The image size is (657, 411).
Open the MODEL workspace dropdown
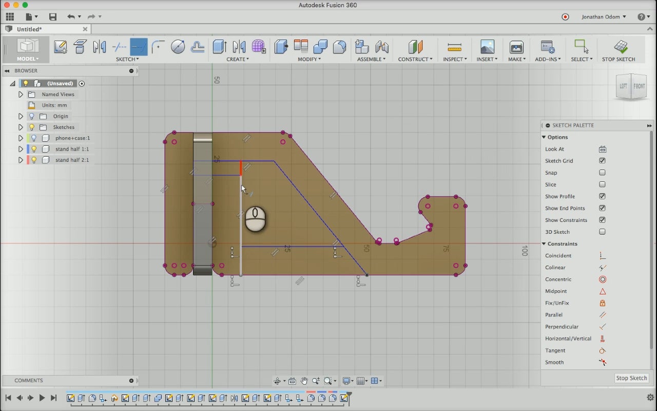(x=28, y=59)
